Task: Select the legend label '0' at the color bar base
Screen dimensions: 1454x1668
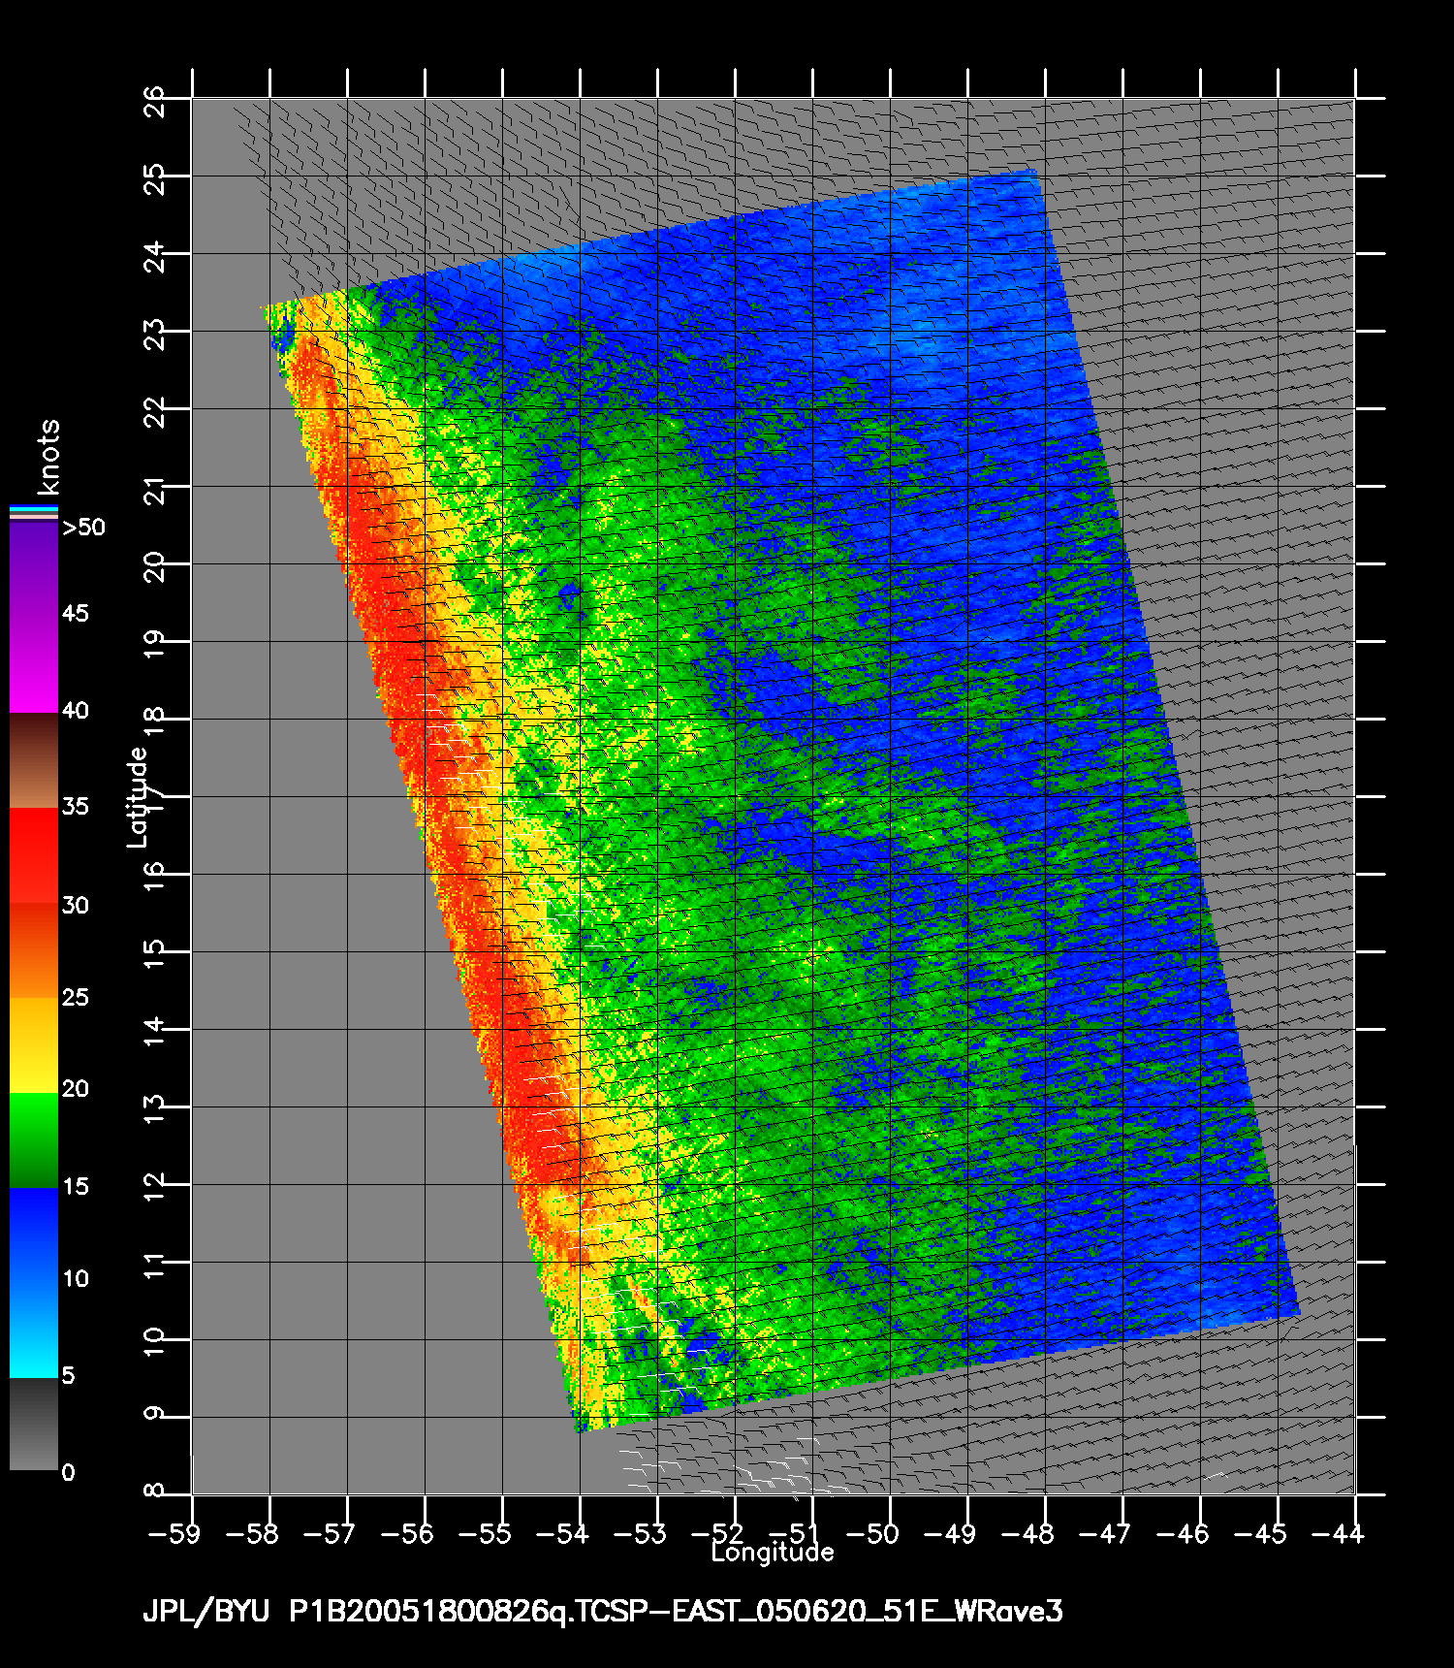Action: pos(68,1472)
